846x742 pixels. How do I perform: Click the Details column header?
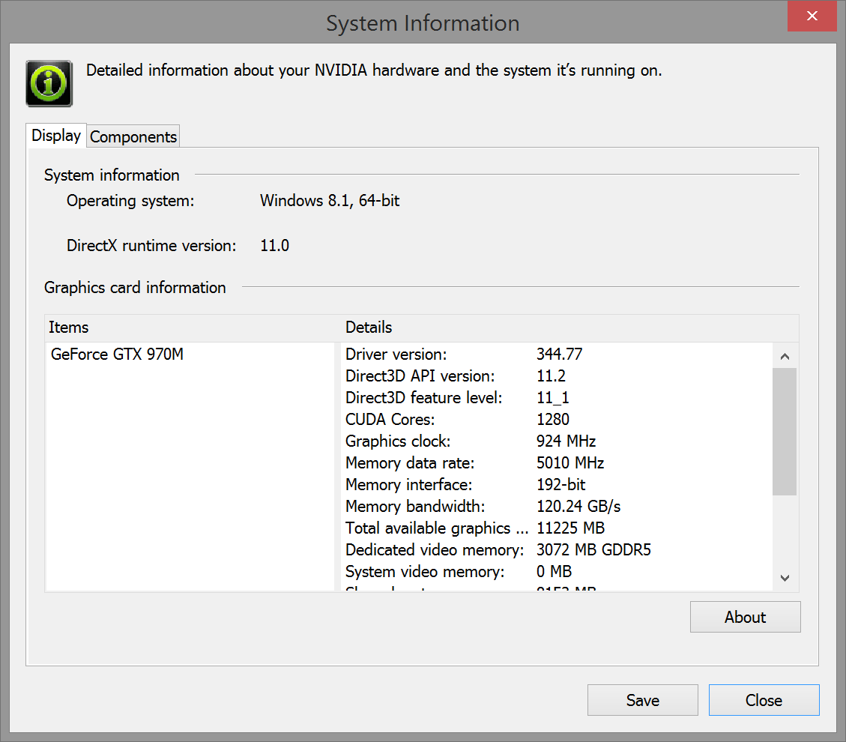pyautogui.click(x=369, y=327)
